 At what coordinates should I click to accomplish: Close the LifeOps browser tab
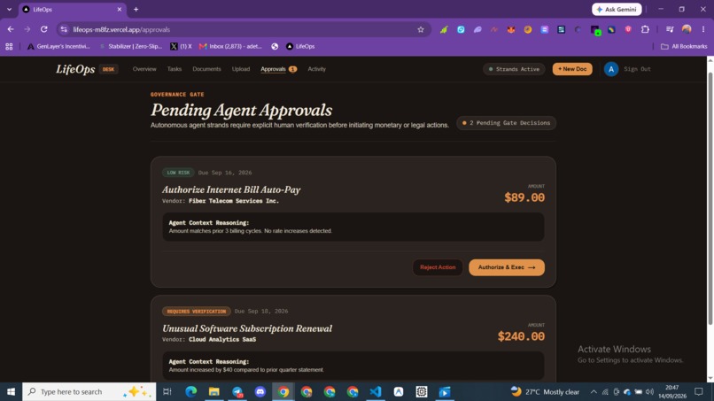click(x=120, y=9)
